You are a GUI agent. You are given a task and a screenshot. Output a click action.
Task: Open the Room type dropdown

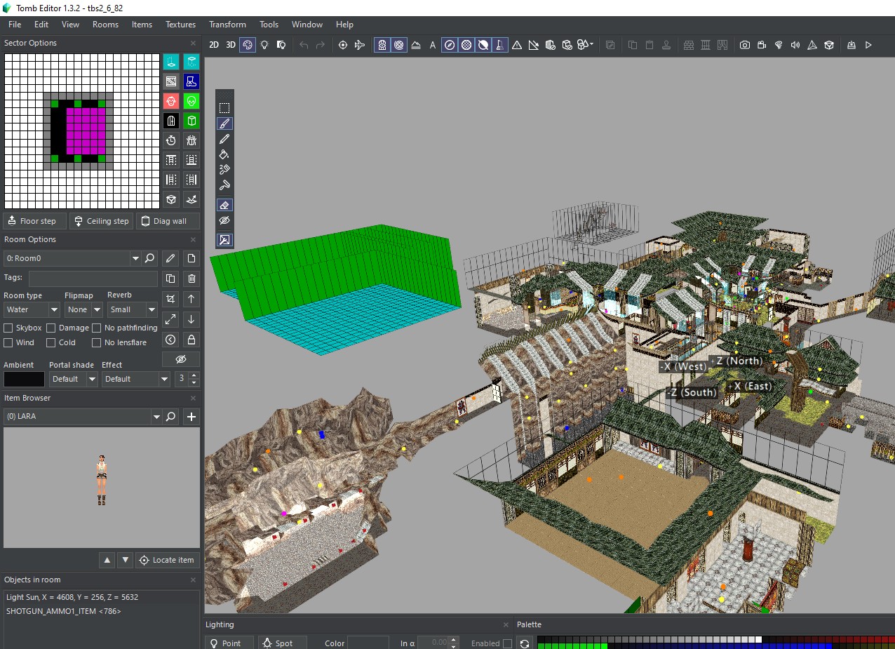point(32,309)
